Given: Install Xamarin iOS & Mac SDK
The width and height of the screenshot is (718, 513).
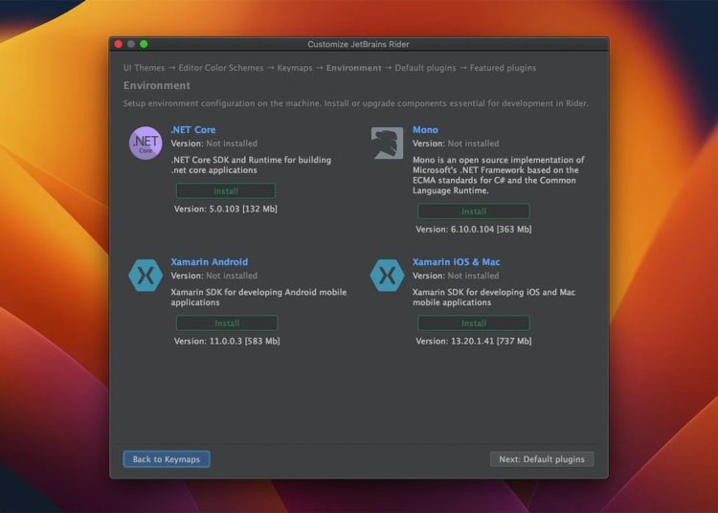Looking at the screenshot, I should tap(473, 323).
